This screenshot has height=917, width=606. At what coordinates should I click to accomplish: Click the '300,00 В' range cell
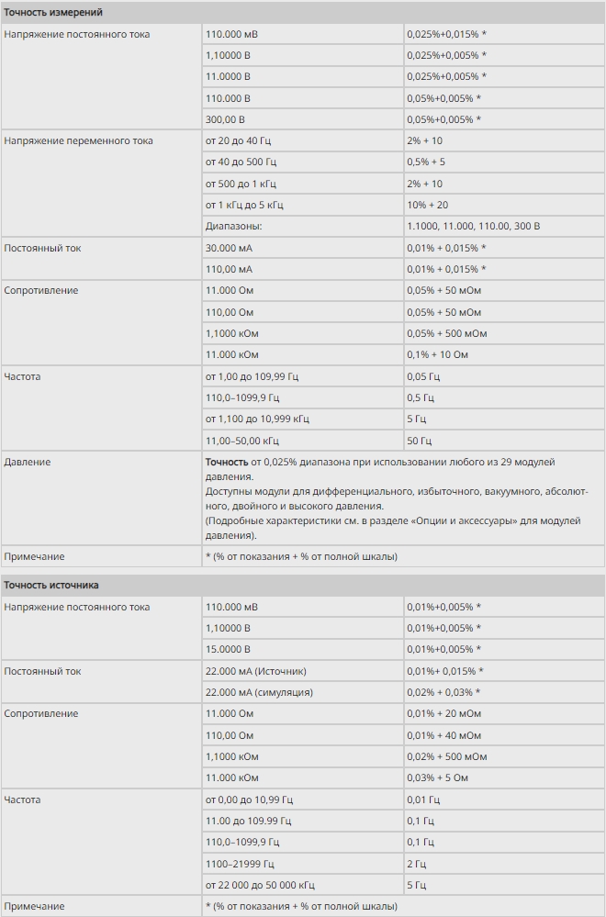pyautogui.click(x=226, y=119)
